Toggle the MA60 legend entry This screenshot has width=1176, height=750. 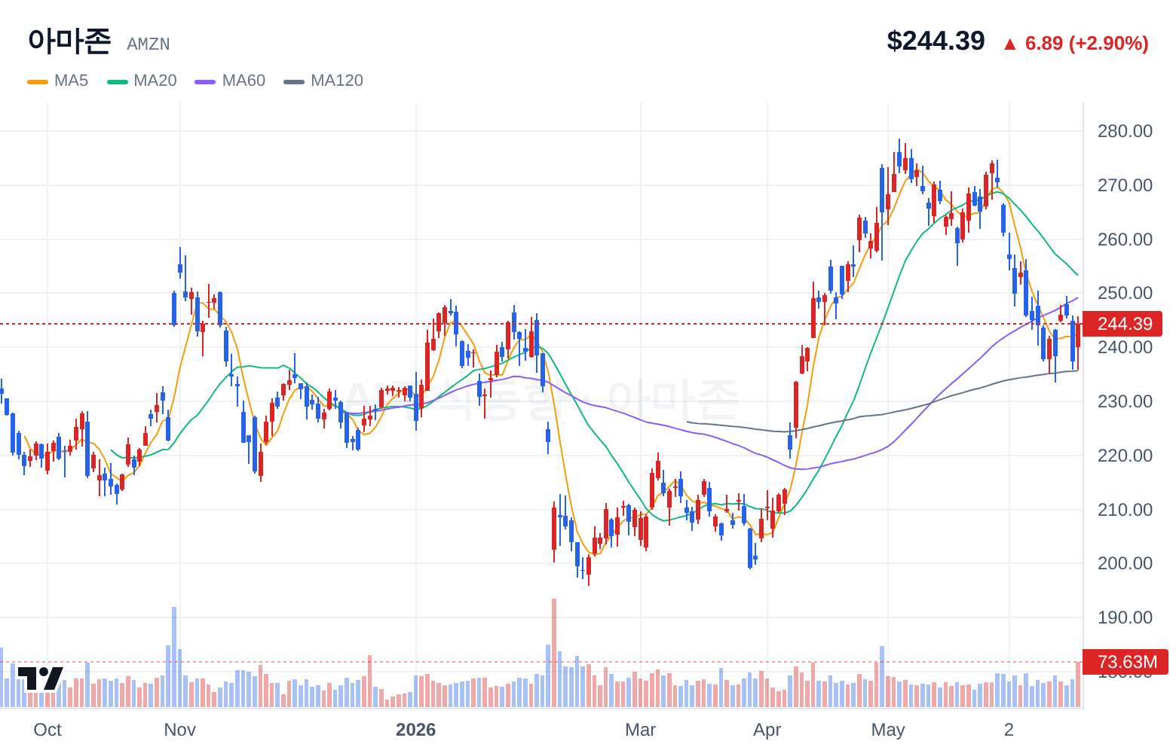click(230, 81)
